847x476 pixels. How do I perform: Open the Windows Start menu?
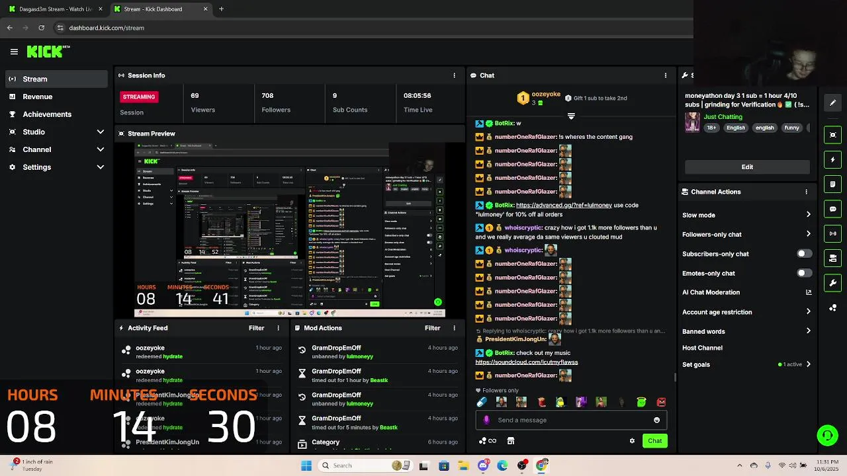(306, 465)
